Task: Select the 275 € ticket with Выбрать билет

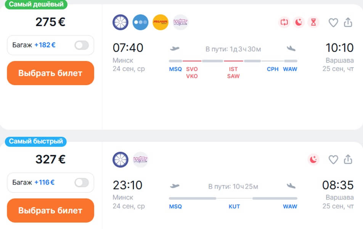Action: point(50,73)
